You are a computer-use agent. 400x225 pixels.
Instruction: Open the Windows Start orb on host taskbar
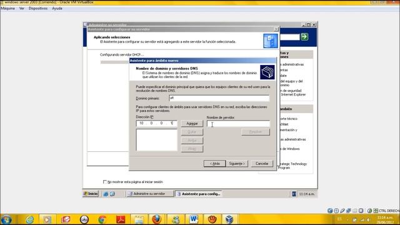tap(6, 219)
